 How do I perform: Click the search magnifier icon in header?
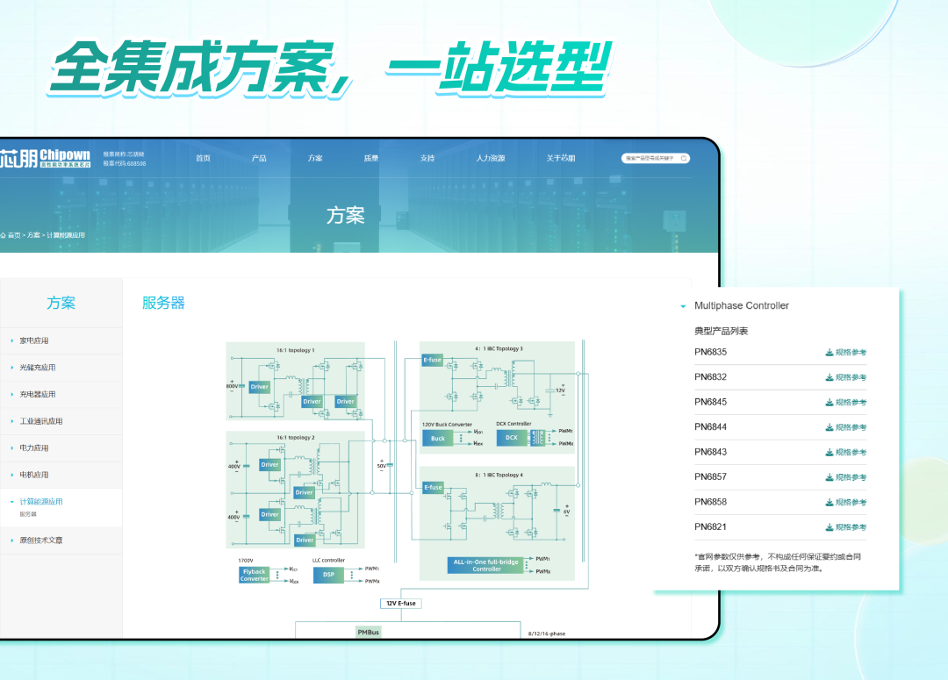[x=684, y=159]
